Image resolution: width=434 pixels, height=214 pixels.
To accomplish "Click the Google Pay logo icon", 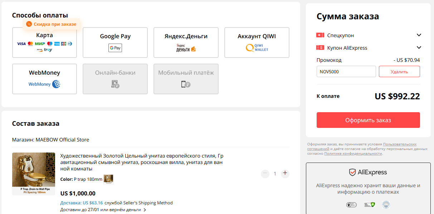I will pos(115,48).
